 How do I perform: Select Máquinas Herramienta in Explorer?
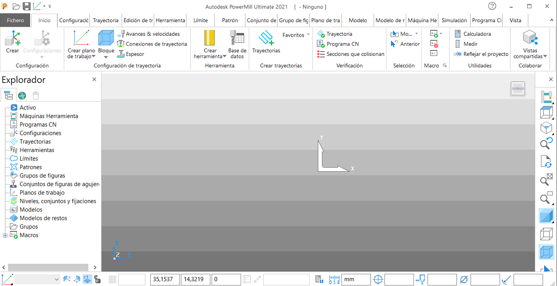pos(49,116)
